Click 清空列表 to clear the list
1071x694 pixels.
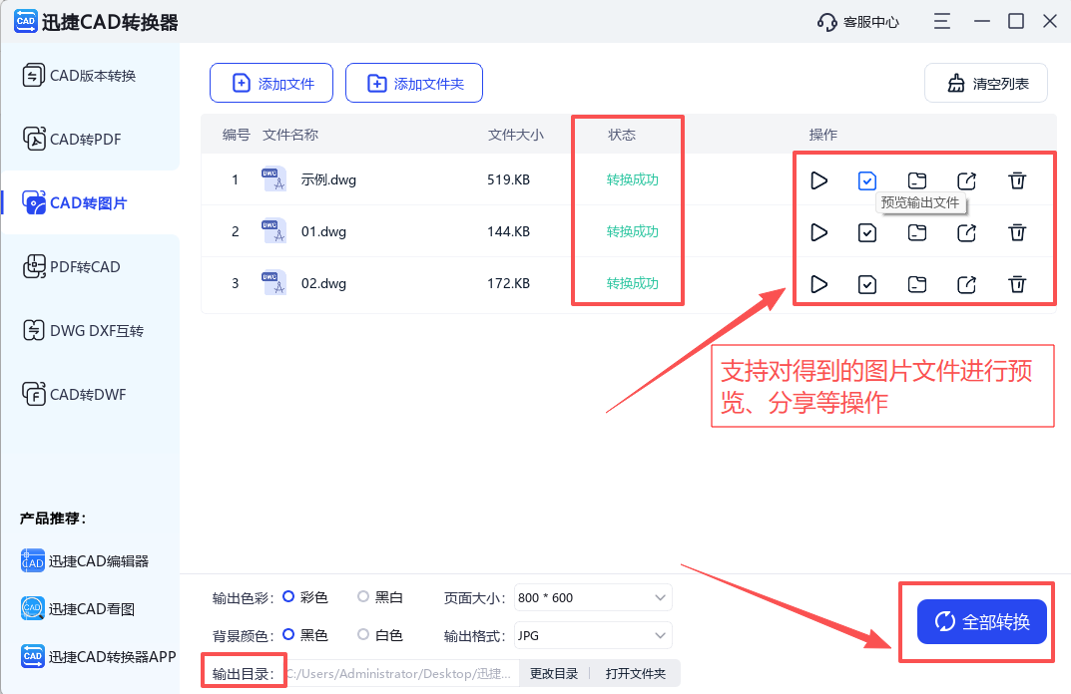[x=985, y=83]
